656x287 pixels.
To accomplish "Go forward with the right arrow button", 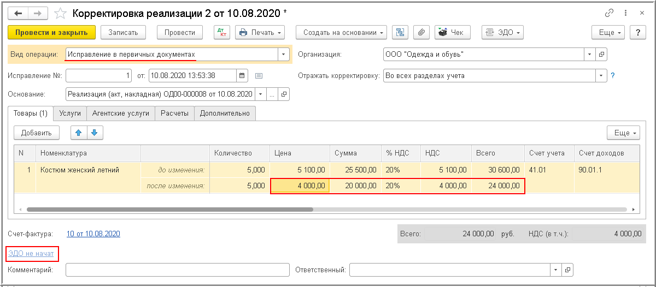I will click(x=38, y=13).
